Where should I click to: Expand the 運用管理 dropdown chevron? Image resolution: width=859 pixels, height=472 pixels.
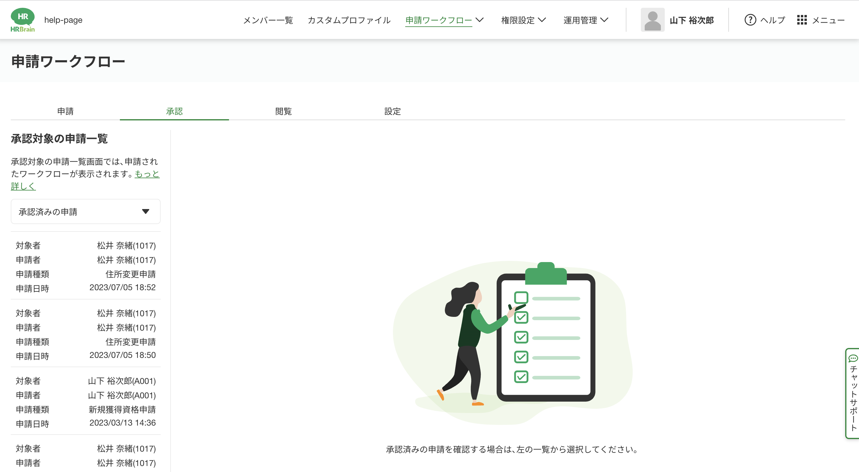604,20
